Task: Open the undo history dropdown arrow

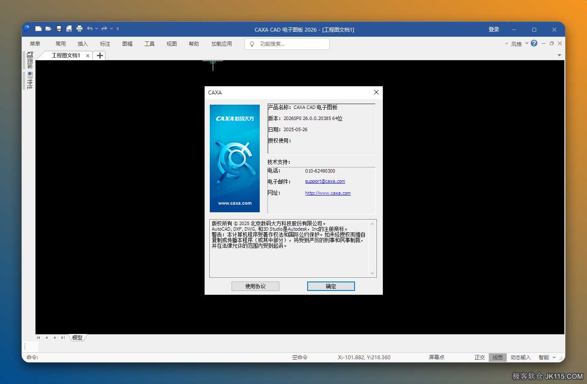Action: pos(97,29)
